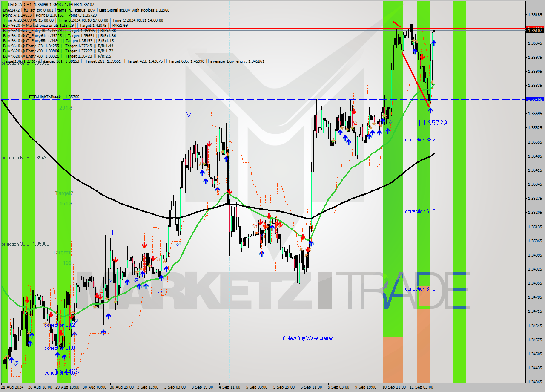Click the '3 Sep 03:00' time axis label
The image size is (545, 392).
tap(175, 387)
